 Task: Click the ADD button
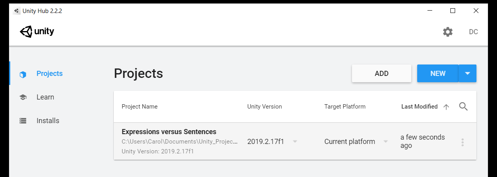[x=382, y=74]
